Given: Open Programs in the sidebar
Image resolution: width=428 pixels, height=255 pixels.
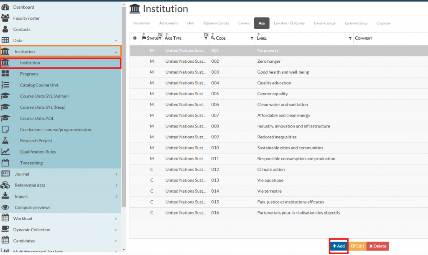Looking at the screenshot, I should tap(29, 74).
